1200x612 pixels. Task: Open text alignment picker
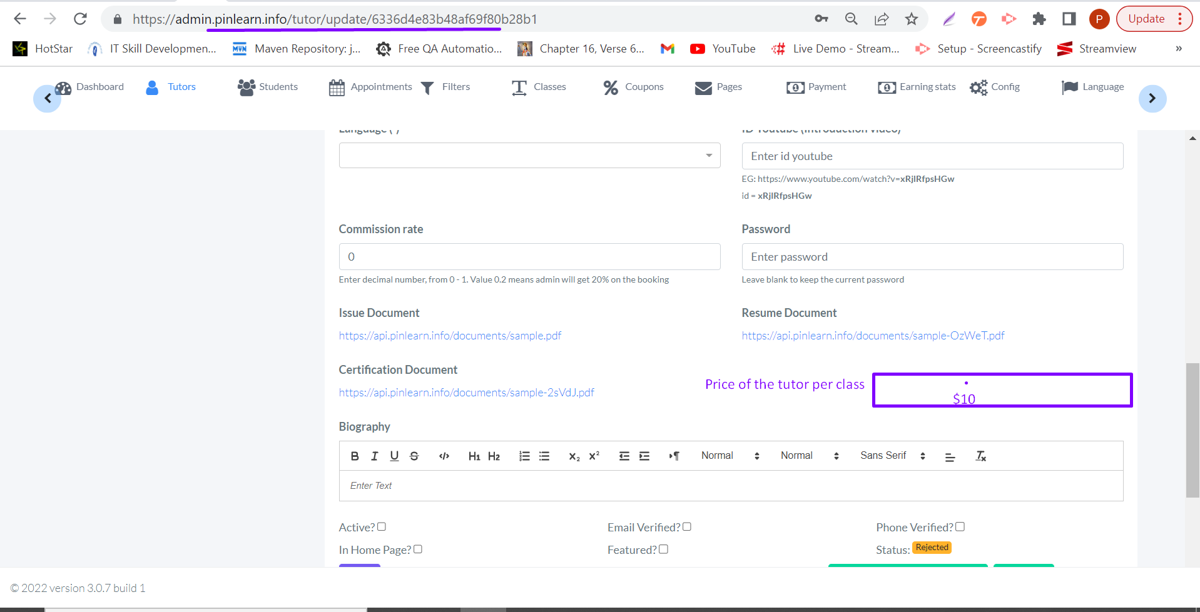(950, 456)
